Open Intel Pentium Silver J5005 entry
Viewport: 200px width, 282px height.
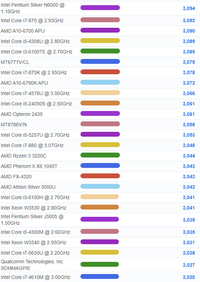tap(32, 220)
